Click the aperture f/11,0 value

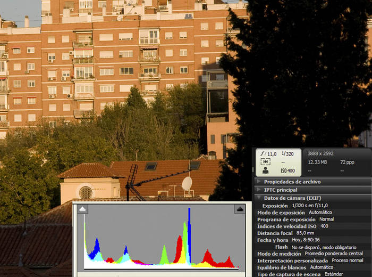[x=268, y=154]
